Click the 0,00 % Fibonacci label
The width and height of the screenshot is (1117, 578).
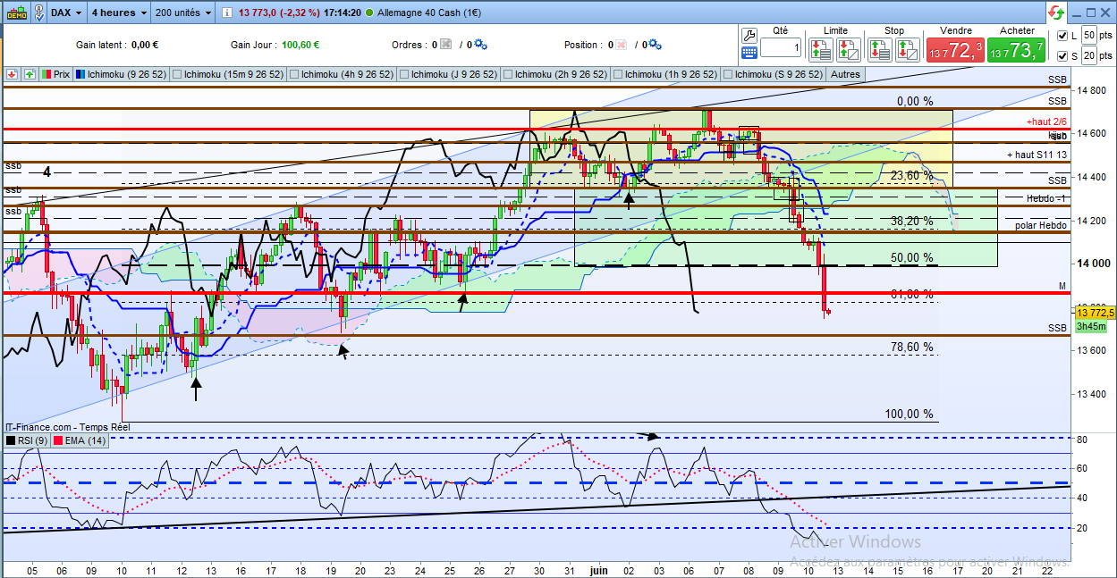click(x=915, y=101)
